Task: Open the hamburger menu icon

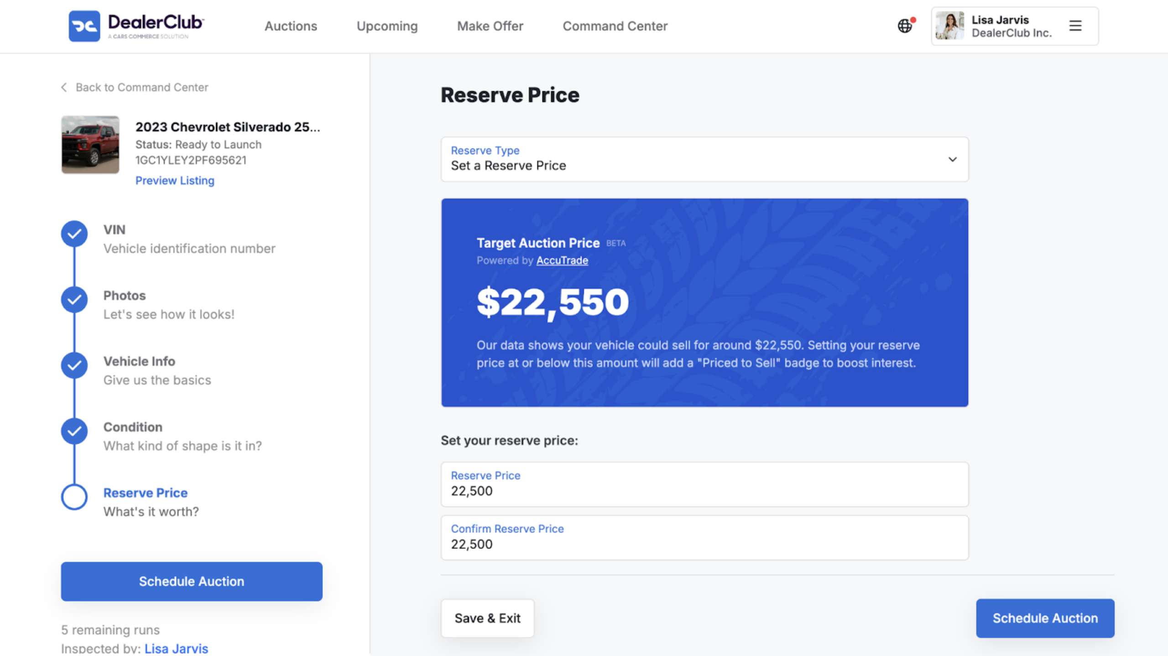Action: click(1075, 26)
